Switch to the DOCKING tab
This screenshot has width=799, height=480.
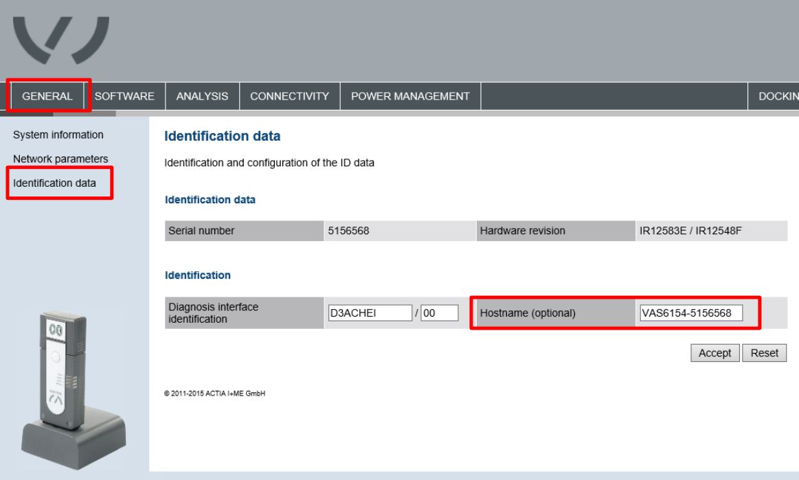(774, 96)
